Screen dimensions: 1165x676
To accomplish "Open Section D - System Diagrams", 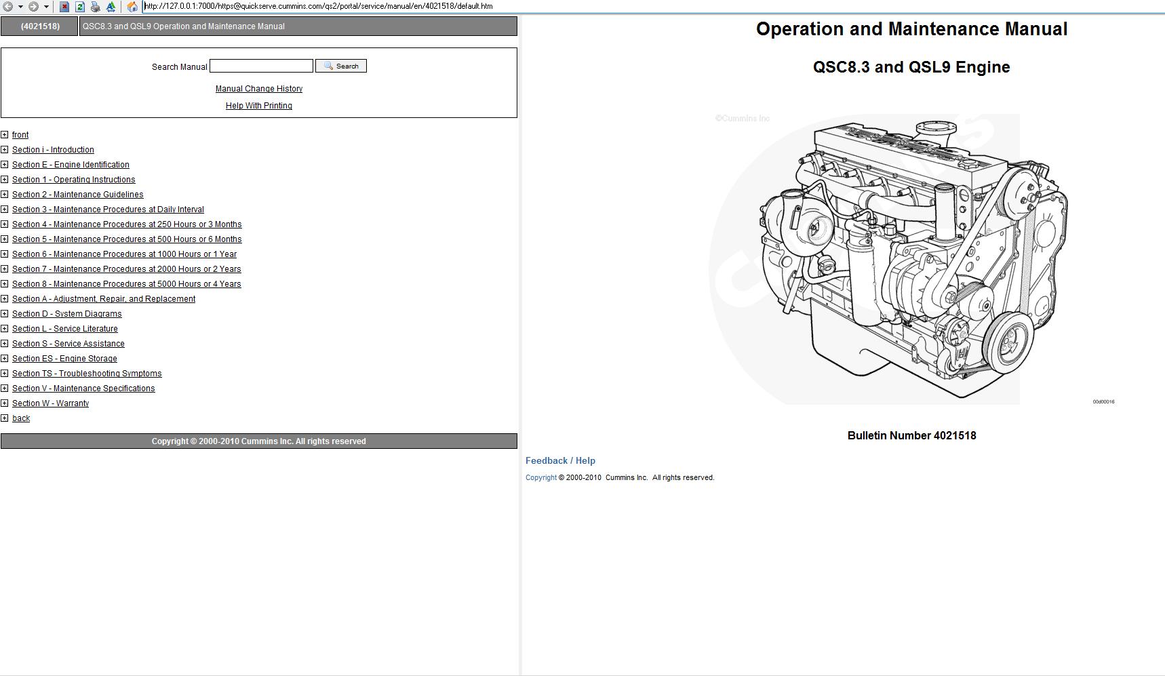I will 67,313.
